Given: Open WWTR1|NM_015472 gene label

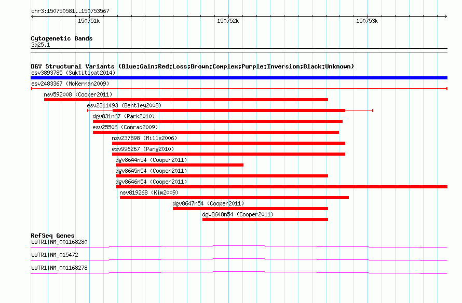Looking at the screenshot, I should (x=55, y=255).
